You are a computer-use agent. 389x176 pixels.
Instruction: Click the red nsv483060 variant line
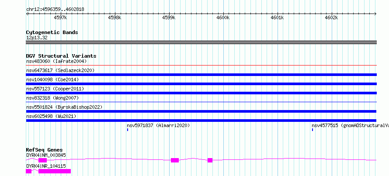201,66
